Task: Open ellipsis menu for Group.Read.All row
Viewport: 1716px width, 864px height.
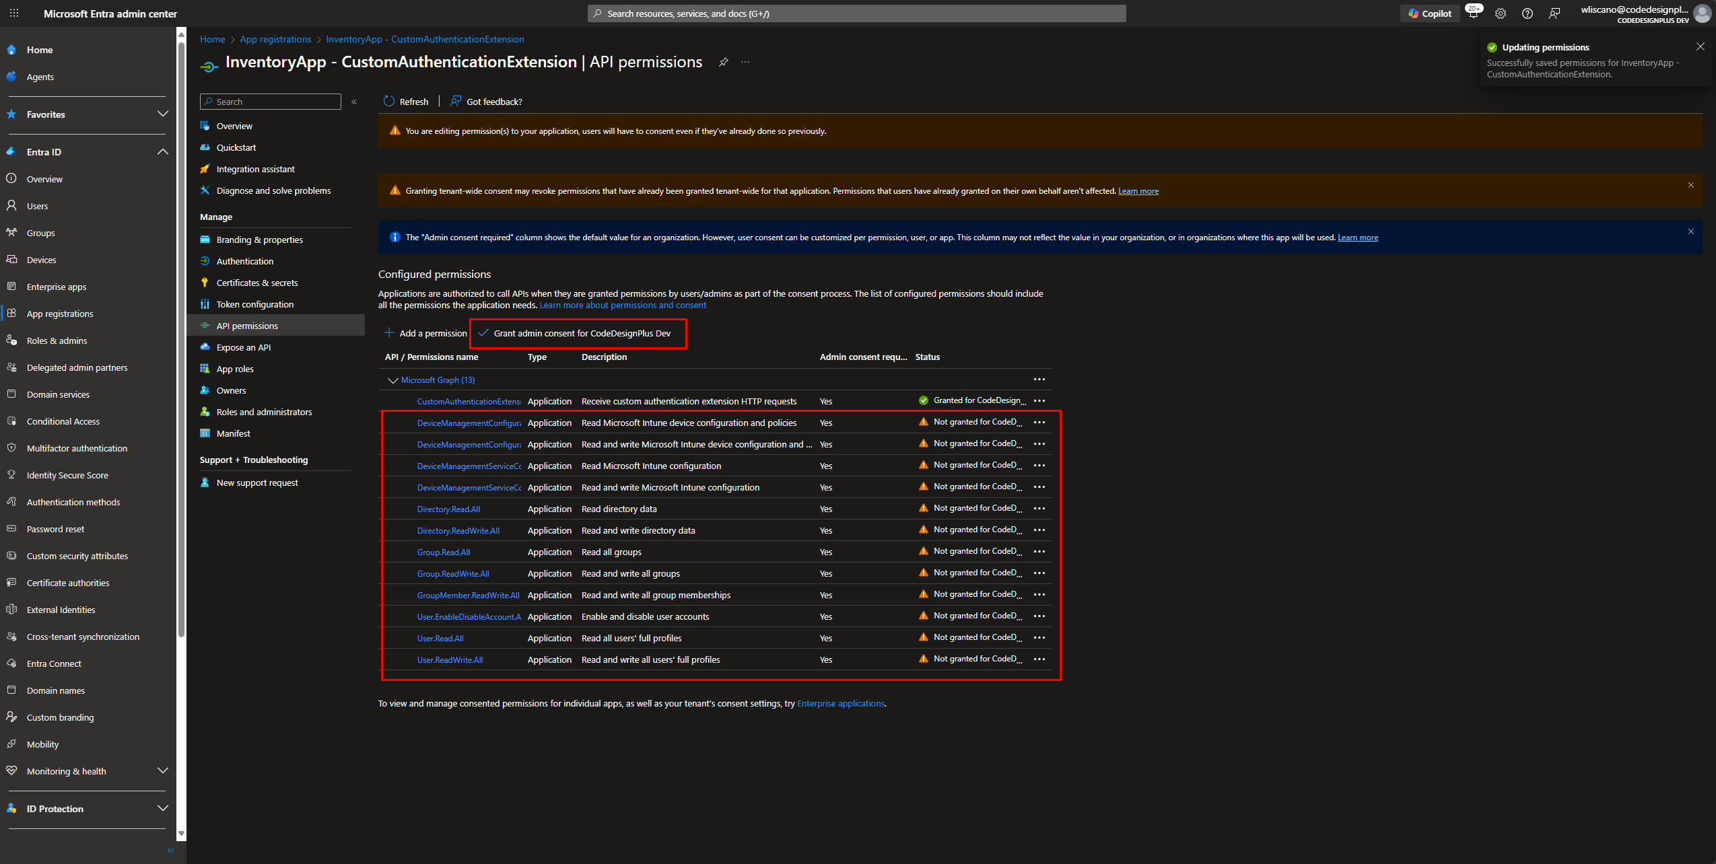Action: (1039, 552)
